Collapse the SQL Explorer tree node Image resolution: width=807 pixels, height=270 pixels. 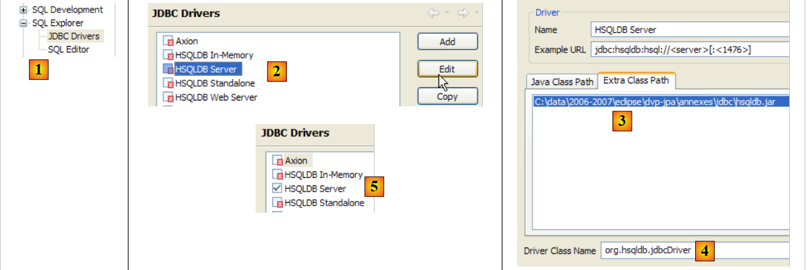point(24,24)
